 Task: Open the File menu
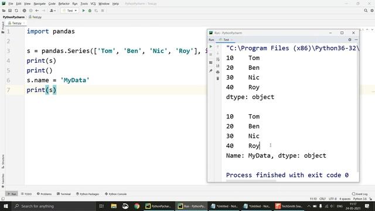[11, 4]
